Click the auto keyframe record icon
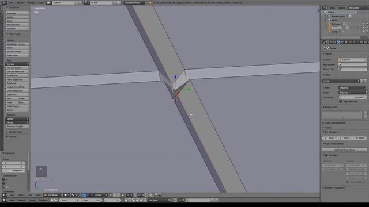The height and width of the screenshot is (207, 369). 175,200
